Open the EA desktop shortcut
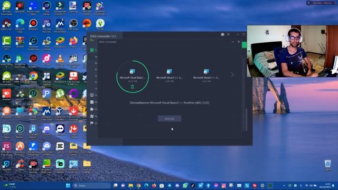 (87, 25)
